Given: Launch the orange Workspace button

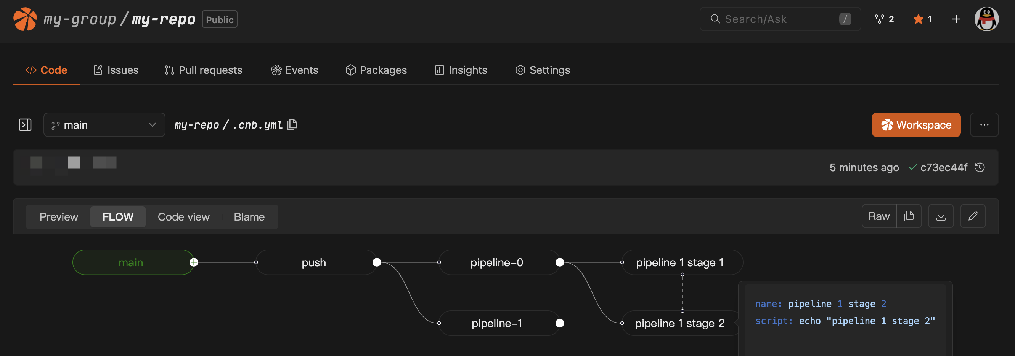Looking at the screenshot, I should 916,125.
